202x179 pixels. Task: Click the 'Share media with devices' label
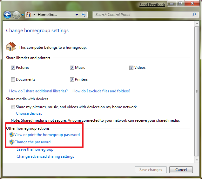27,99
